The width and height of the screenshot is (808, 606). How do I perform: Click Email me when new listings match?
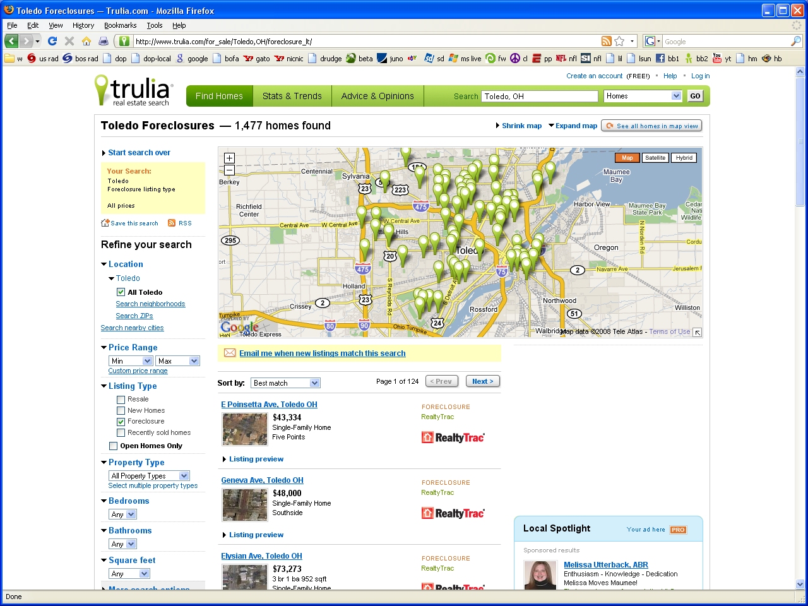322,353
